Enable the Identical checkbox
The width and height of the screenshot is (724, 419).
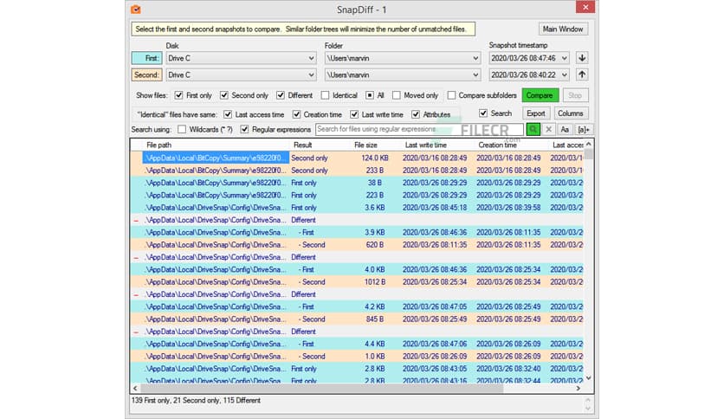pyautogui.click(x=325, y=95)
